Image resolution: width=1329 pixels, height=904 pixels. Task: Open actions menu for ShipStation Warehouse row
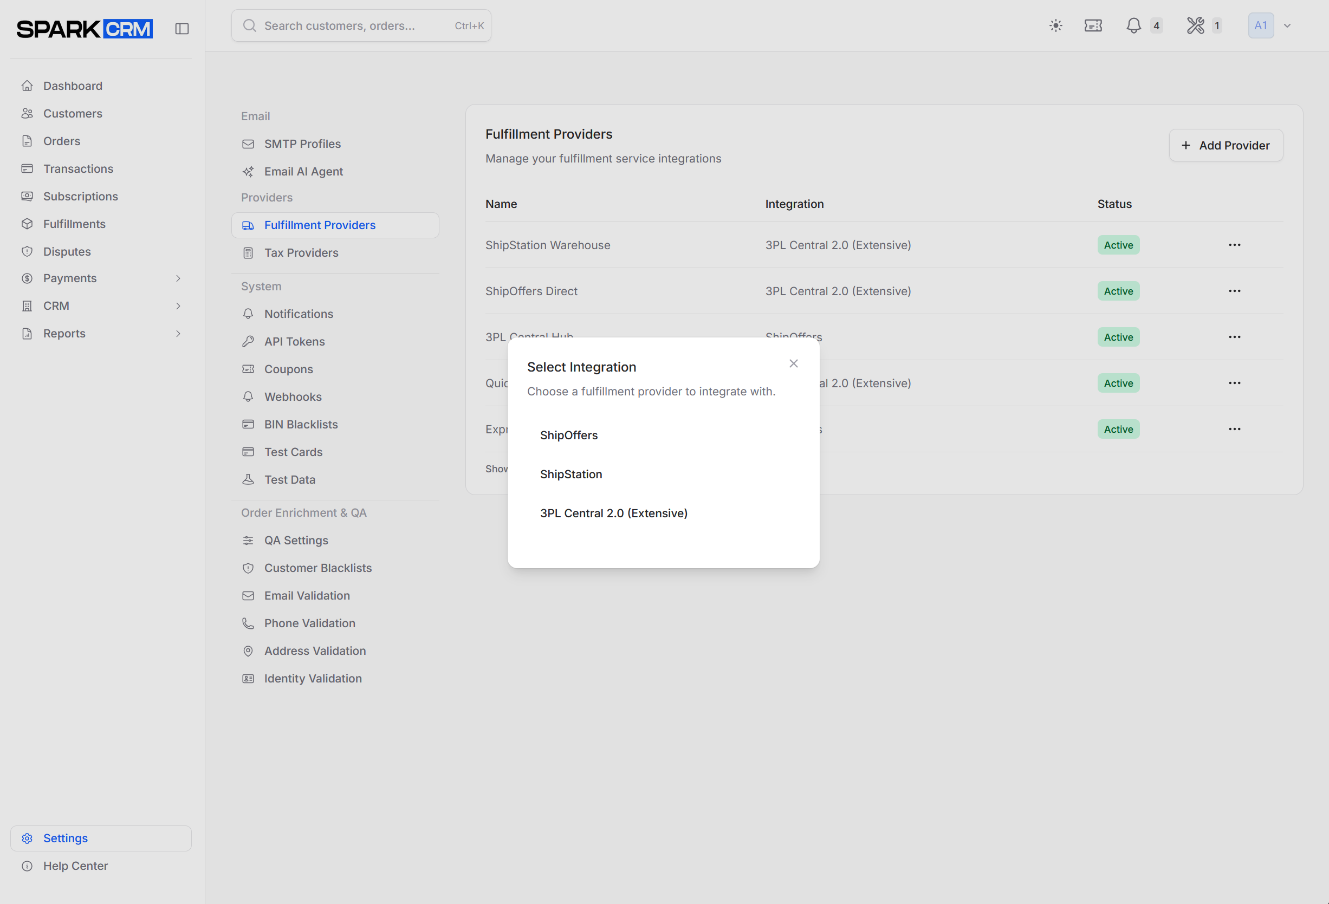click(x=1234, y=245)
